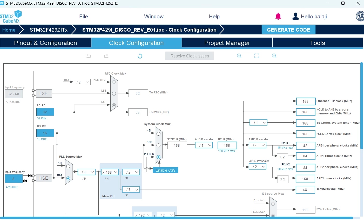This screenshot has height=220, width=364.
Task: Open the PLL *N multiplier dropdown
Action: tap(110, 172)
